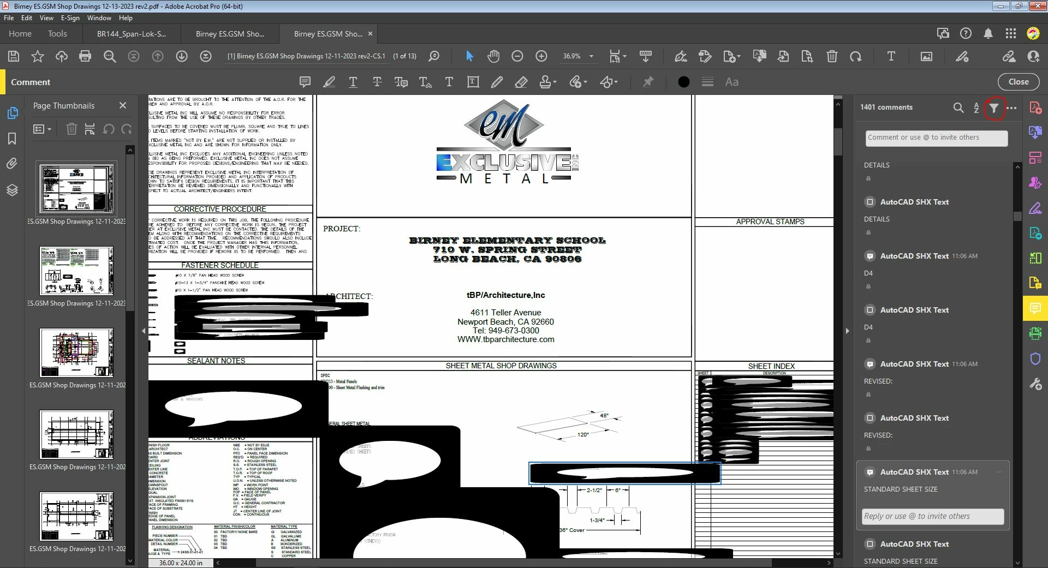Select the arrow selection tool

tap(469, 56)
